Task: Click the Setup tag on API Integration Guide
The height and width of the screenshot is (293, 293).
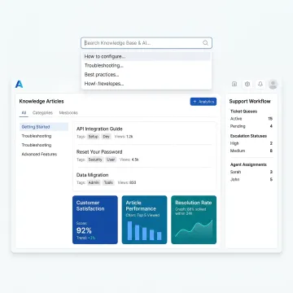Action: point(94,137)
